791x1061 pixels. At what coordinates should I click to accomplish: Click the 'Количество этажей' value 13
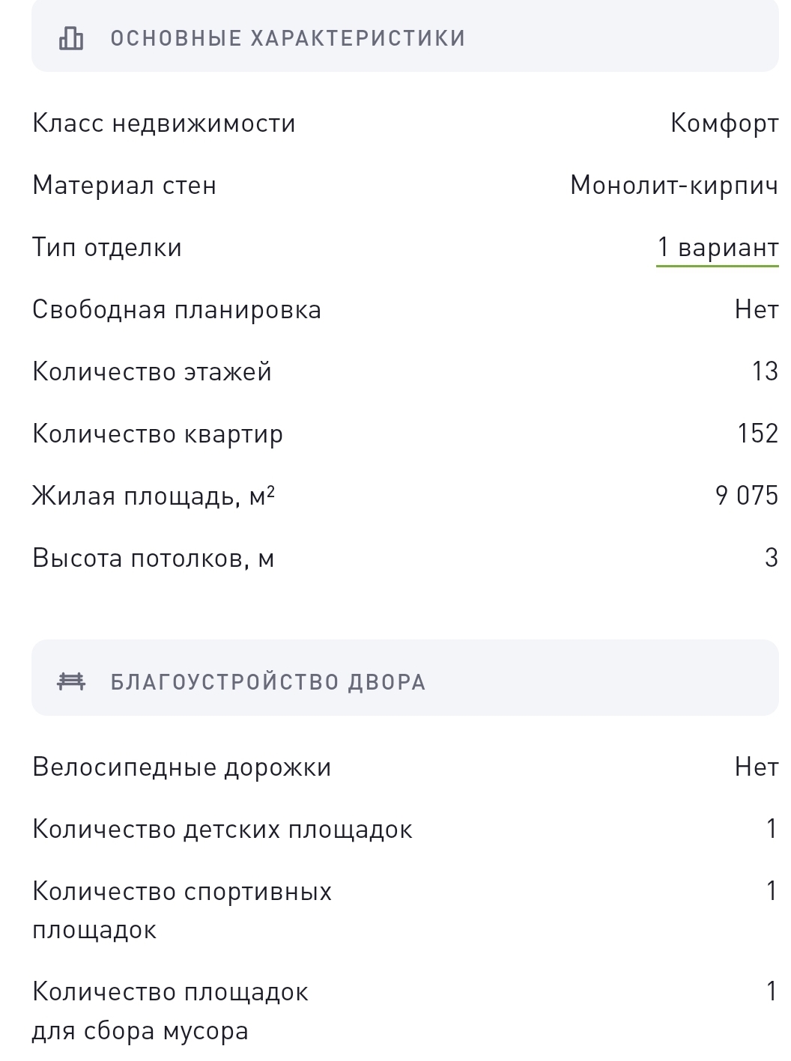pos(765,371)
